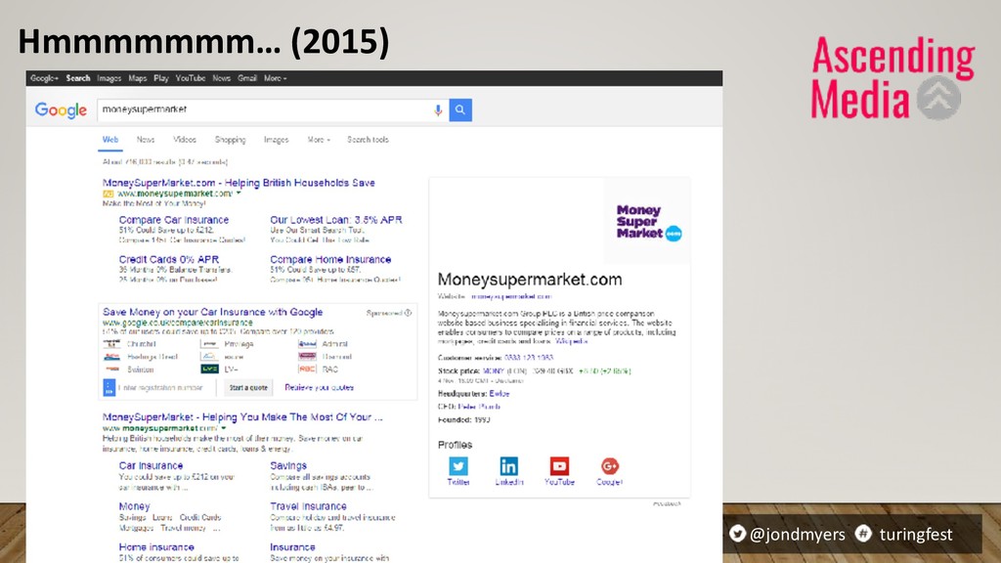Open Gmail in the black bar

pyautogui.click(x=247, y=78)
